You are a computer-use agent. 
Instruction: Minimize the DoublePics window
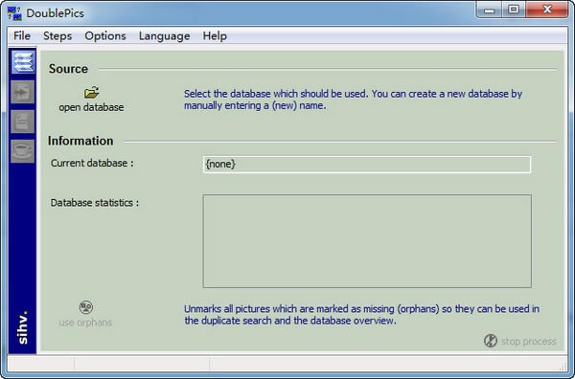point(489,10)
